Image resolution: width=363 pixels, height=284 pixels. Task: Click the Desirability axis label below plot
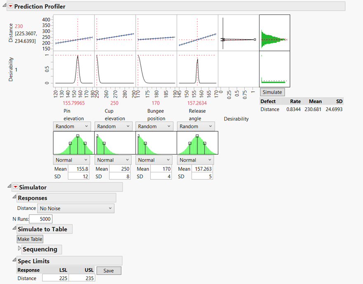(x=236, y=119)
